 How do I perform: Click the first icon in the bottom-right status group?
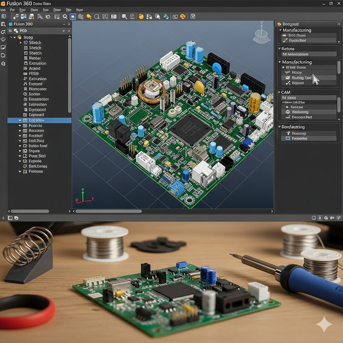click(x=314, y=218)
